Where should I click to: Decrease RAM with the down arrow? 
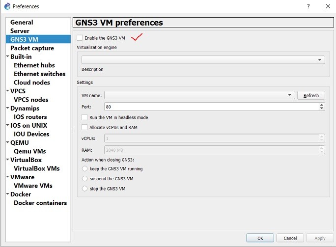(x=322, y=152)
